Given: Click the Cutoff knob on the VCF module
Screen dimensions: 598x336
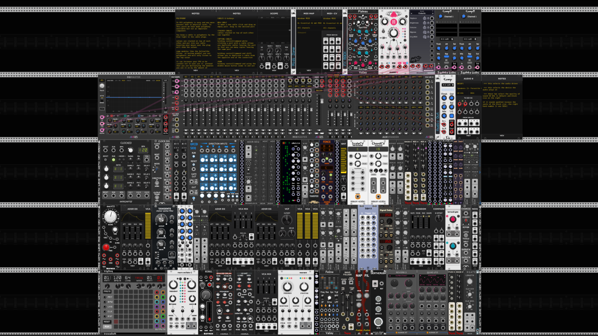Looking at the screenshot, I should pos(287,220).
